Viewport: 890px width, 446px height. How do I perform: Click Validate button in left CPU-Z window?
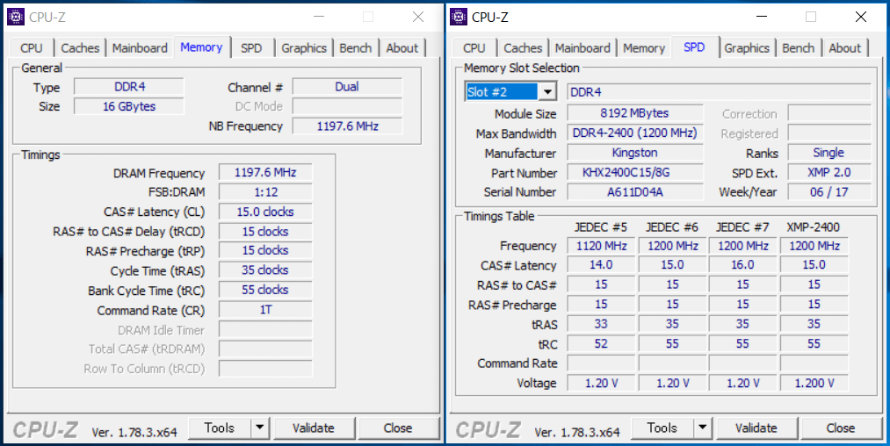click(314, 428)
